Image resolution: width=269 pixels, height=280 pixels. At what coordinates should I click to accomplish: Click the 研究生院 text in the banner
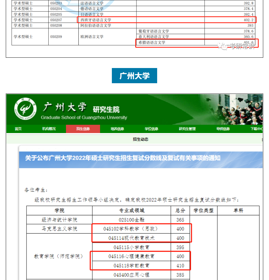(106, 109)
